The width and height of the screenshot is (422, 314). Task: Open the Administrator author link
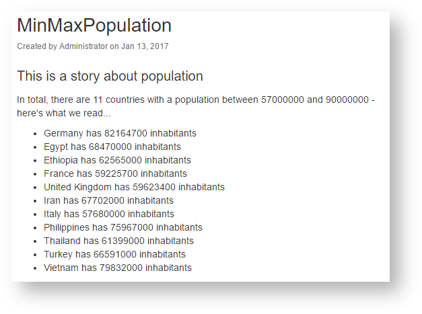pyautogui.click(x=83, y=46)
